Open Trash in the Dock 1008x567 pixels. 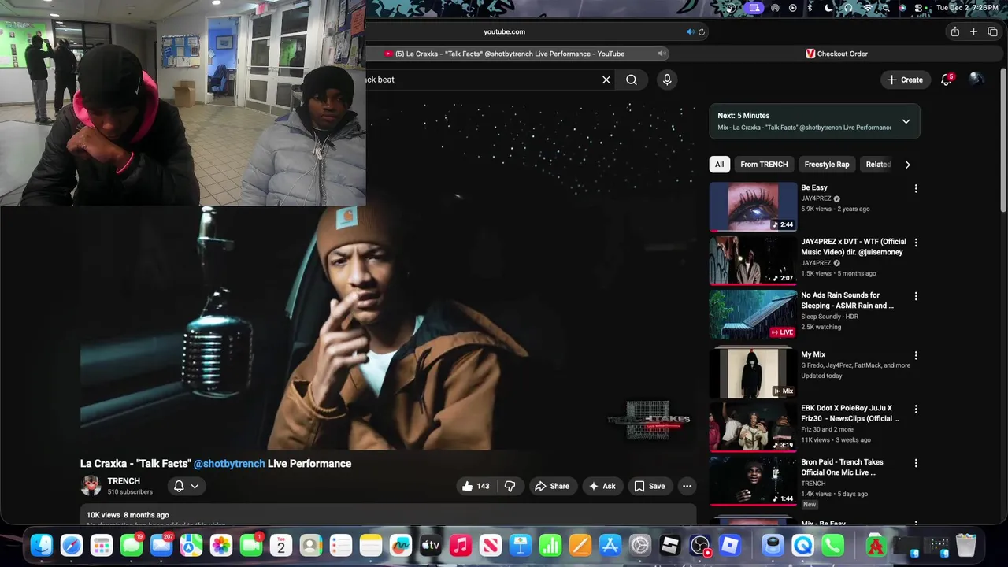[x=966, y=545]
